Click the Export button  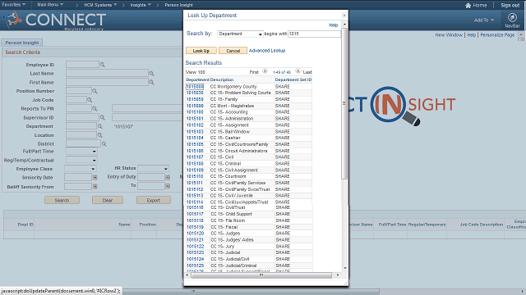[154, 200]
